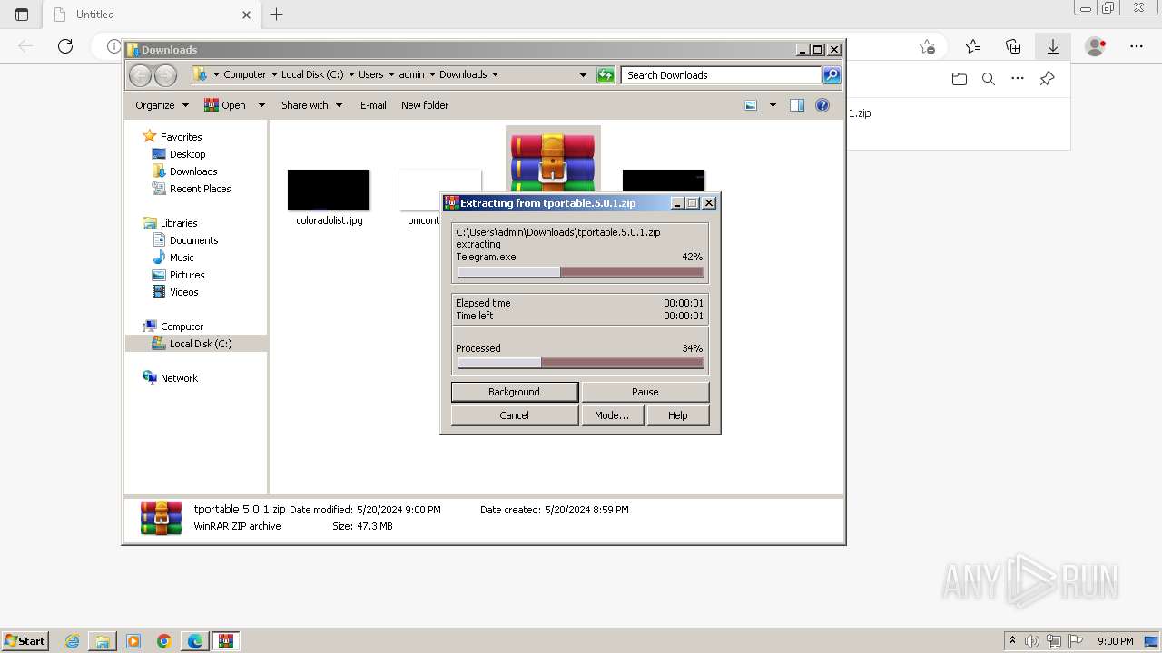Show hidden tray icons arrow
Viewport: 1162px width, 653px height.
(1013, 641)
